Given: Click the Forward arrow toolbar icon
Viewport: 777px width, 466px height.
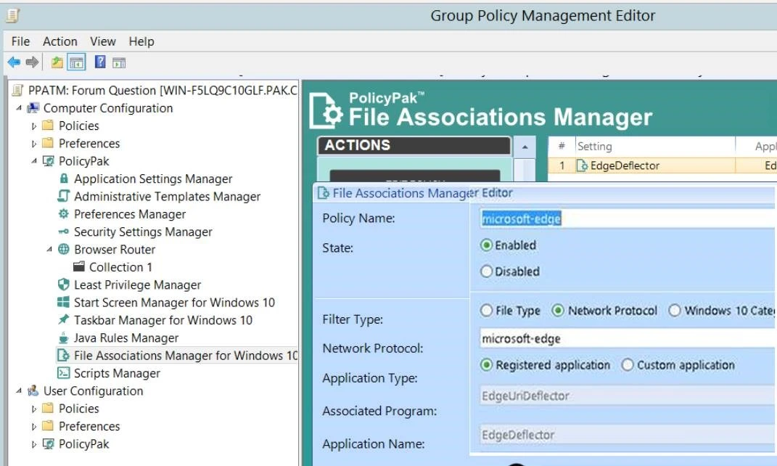Looking at the screenshot, I should [x=32, y=62].
